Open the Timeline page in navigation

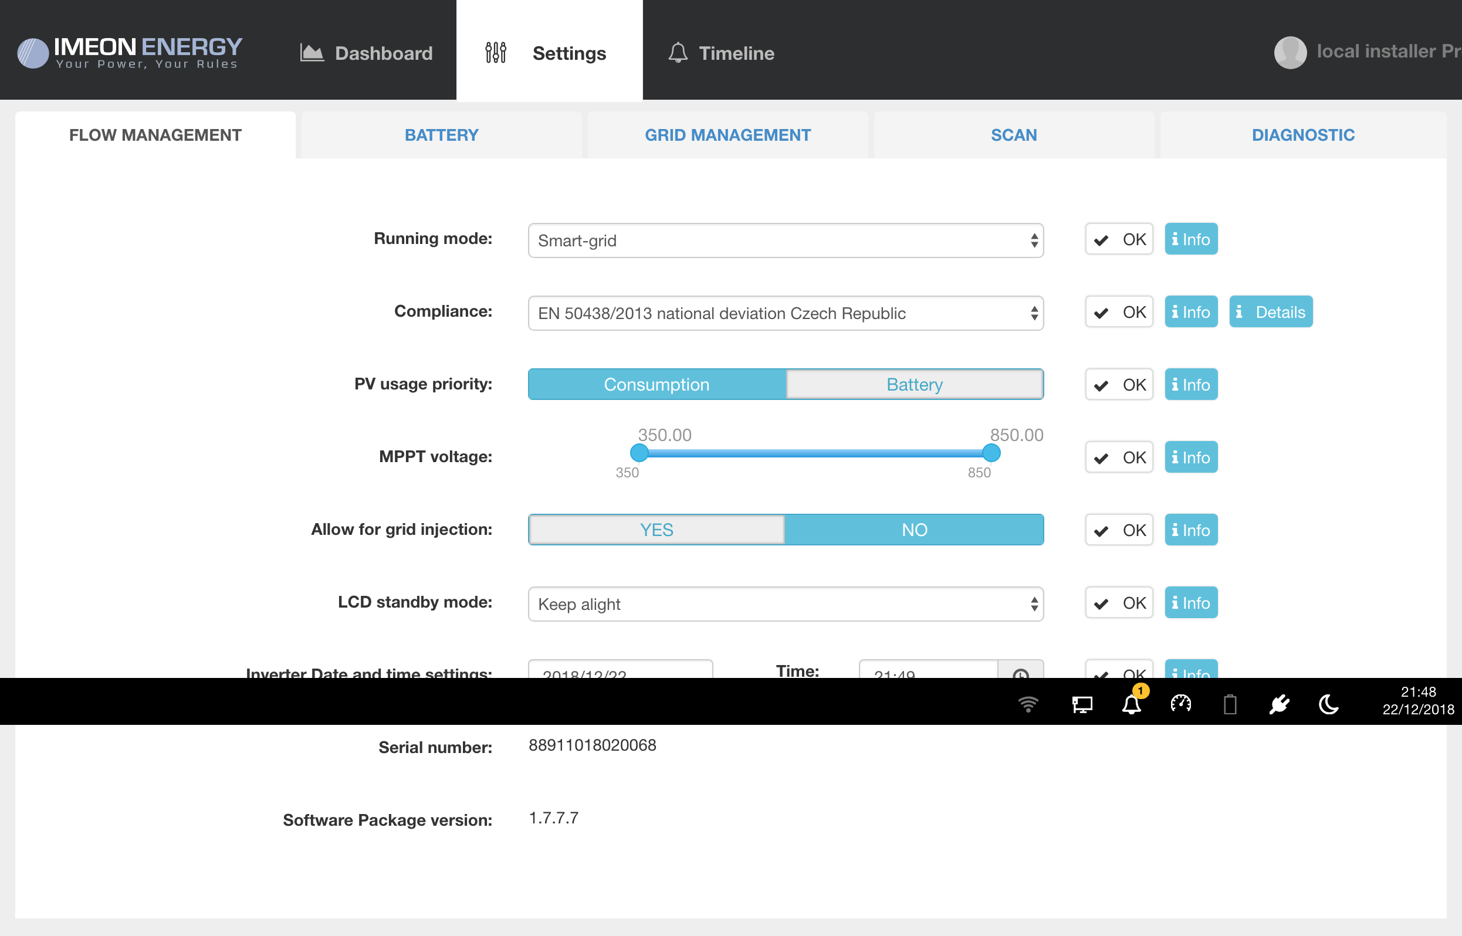click(x=721, y=53)
